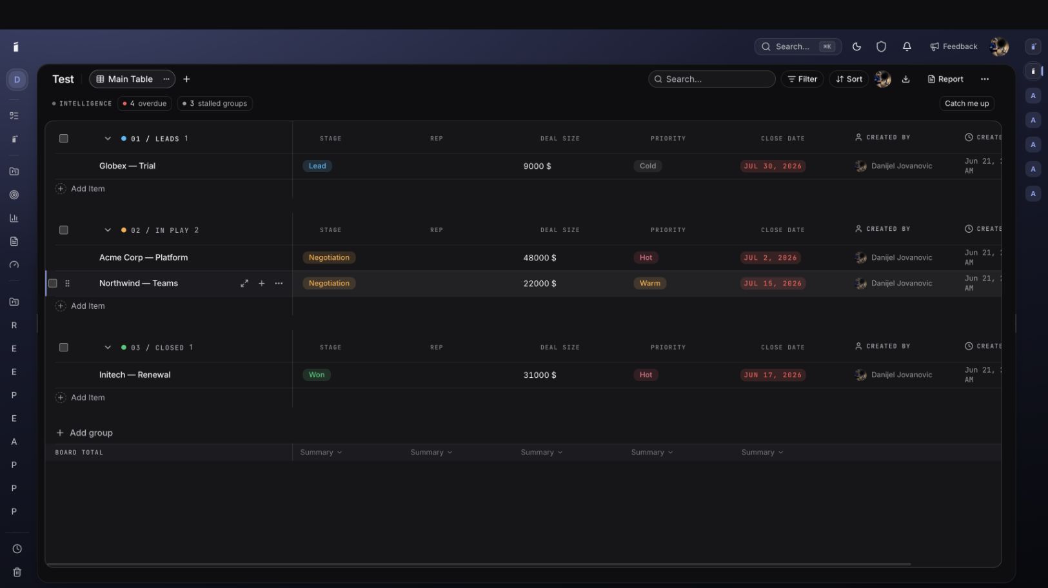Collapse the 03 / Closed group chevron
Viewport: 1048px width, 588px height.
108,348
